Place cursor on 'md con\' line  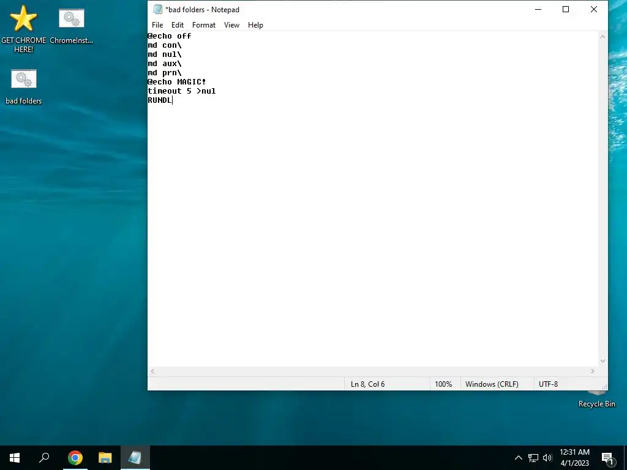coord(165,45)
